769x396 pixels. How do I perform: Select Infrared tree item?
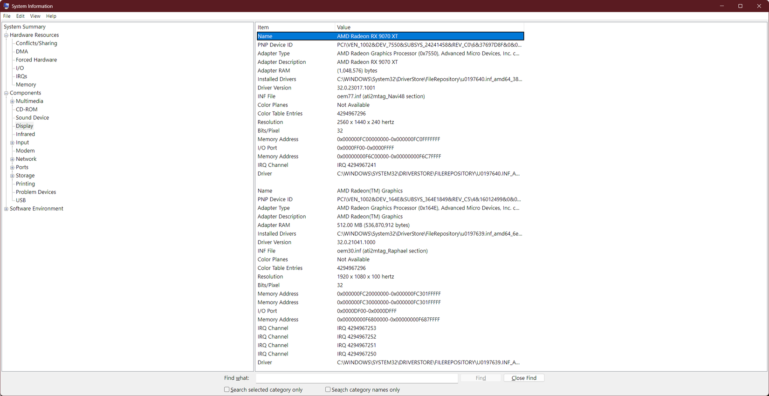click(25, 134)
